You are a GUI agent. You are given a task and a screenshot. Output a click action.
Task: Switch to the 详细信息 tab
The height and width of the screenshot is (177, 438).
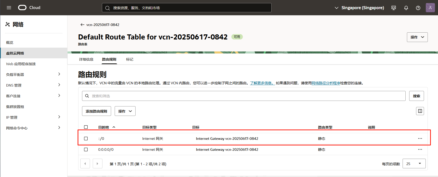tap(86, 59)
